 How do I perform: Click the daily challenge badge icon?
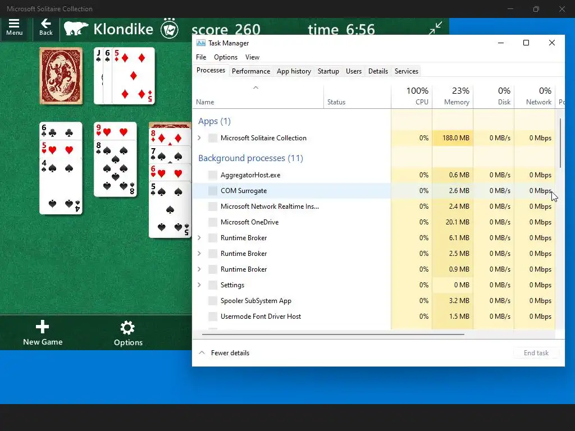(170, 29)
